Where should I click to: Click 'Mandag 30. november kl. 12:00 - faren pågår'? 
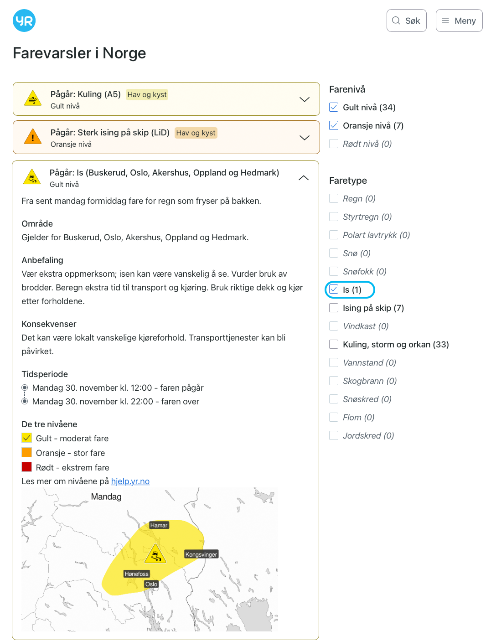click(x=118, y=388)
